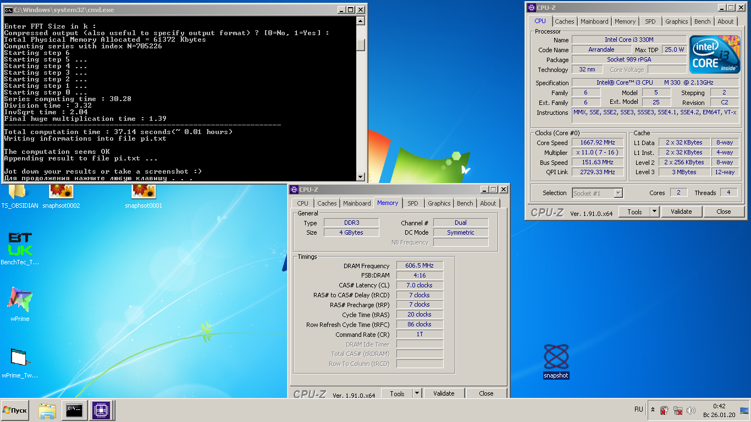Click Close button in the Memory window
Image resolution: width=751 pixels, height=422 pixels.
coord(486,393)
